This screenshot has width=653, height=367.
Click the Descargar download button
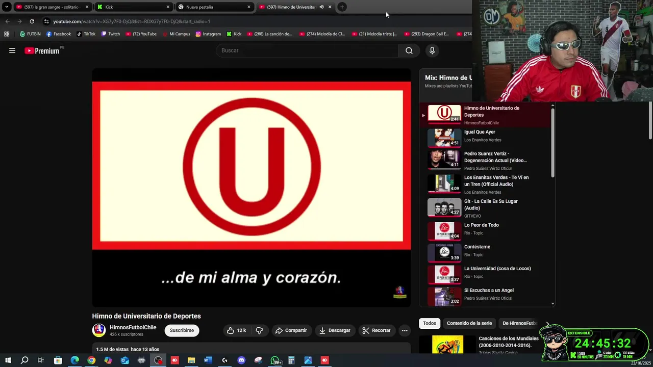(335, 330)
